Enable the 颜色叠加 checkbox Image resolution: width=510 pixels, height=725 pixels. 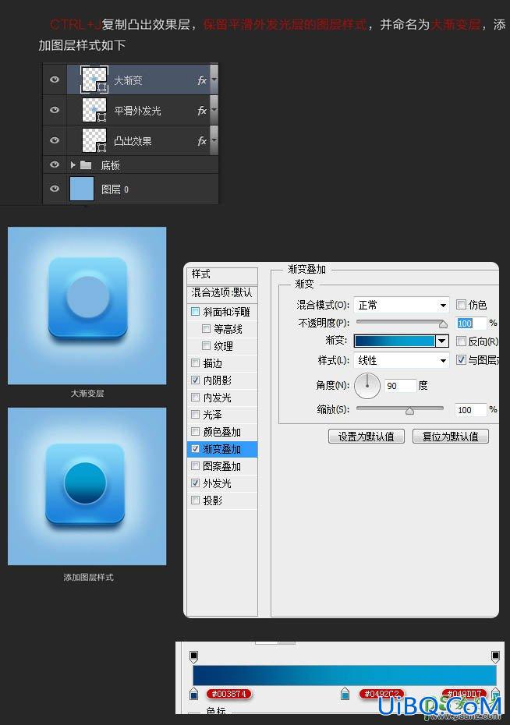click(195, 431)
